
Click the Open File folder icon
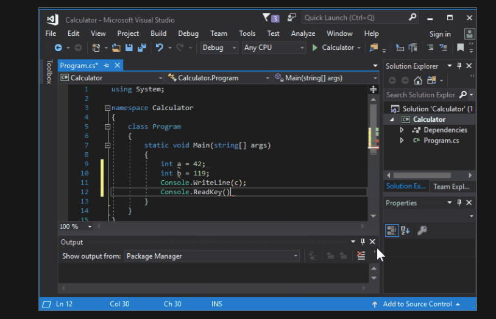[x=116, y=47]
